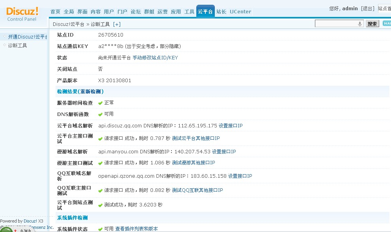Click the IP address 140.207.54.53
This screenshot has width=391, height=232.
coord(192,152)
